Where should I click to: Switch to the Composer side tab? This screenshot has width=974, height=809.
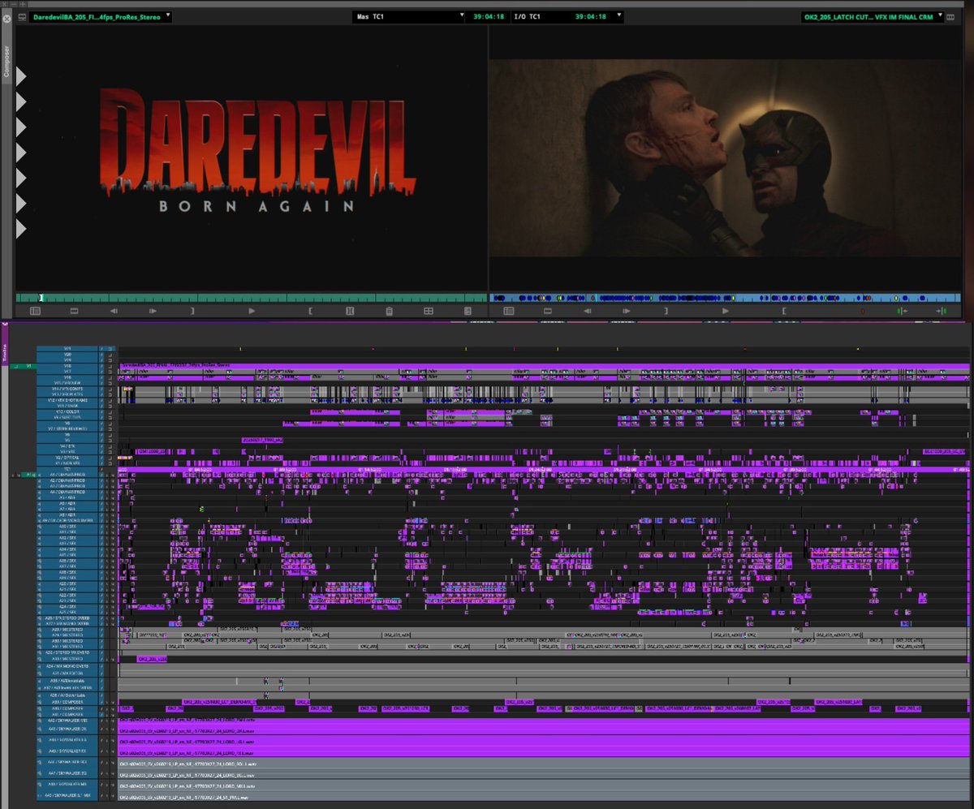pos(6,62)
